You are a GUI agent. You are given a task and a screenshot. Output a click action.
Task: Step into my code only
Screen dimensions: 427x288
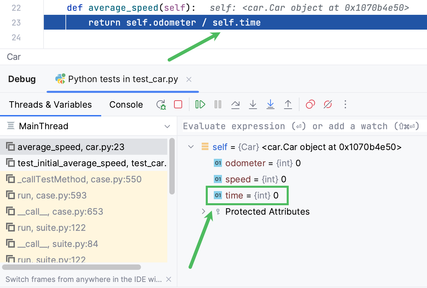[271, 104]
